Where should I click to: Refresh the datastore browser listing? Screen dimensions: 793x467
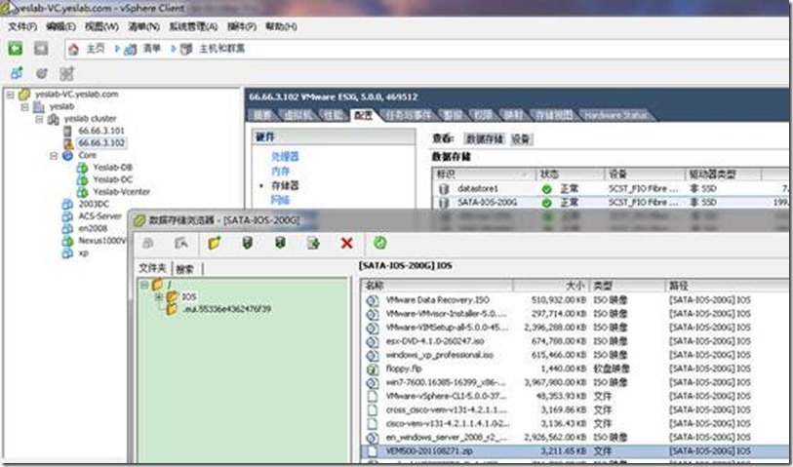379,243
